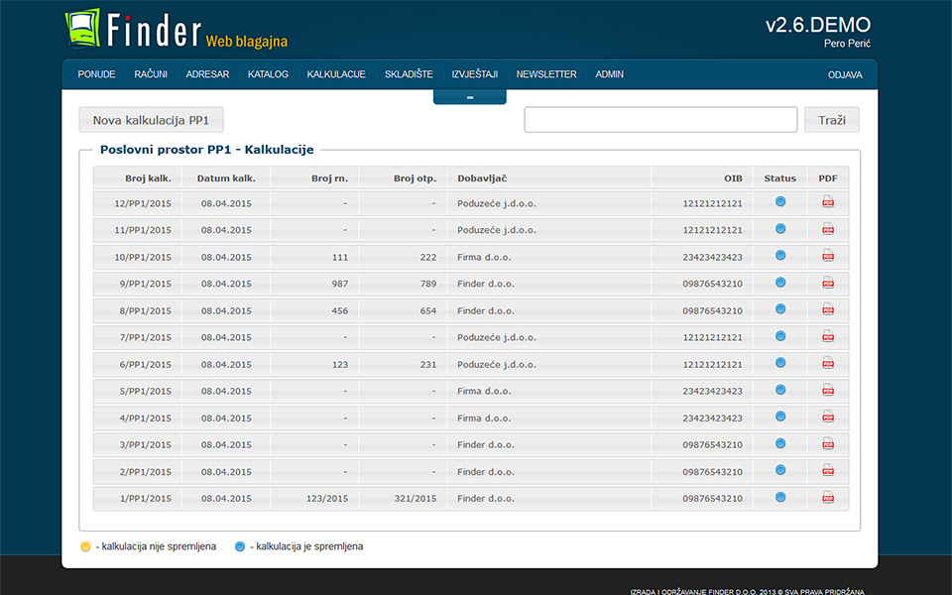Image resolution: width=952 pixels, height=595 pixels.
Task: Open PDF for calculation 10/PP1/2015
Action: 828,256
